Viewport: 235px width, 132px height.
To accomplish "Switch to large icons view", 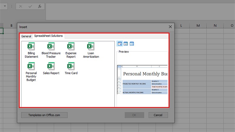I will [x=120, y=44].
